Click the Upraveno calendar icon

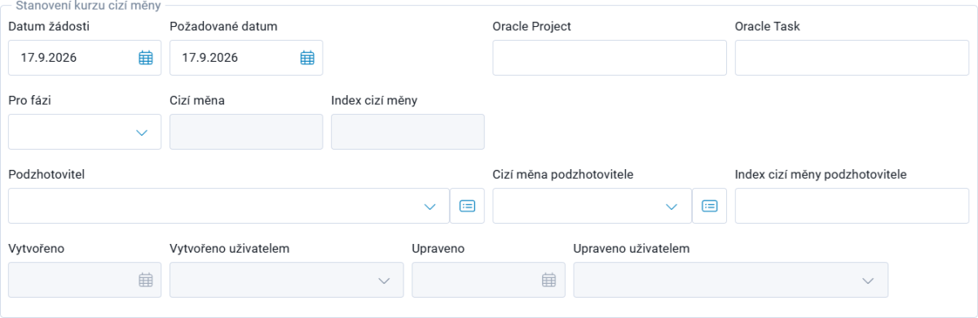pyautogui.click(x=549, y=280)
